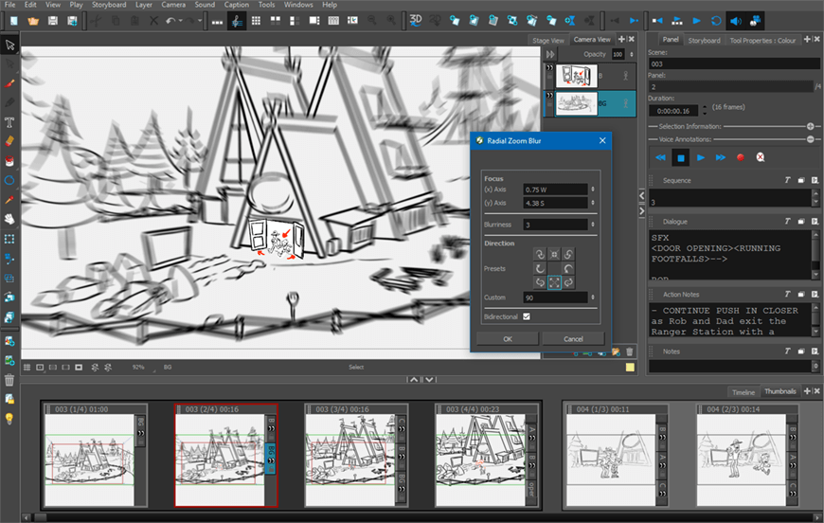
Task: Open Tool Properties : Colour tab
Action: coord(762,41)
